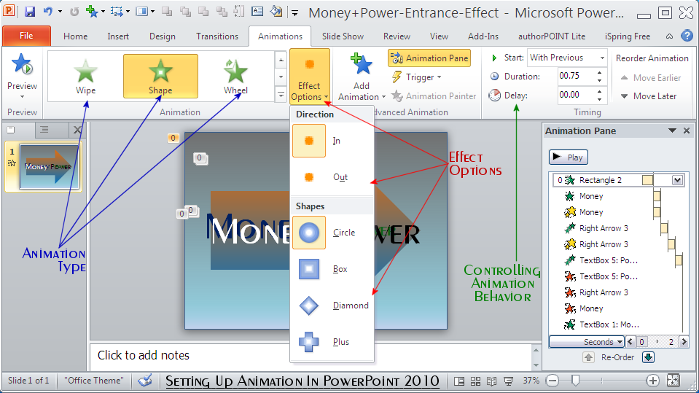Zoom in with the plus button
This screenshot has height=393, width=699.
click(x=652, y=381)
